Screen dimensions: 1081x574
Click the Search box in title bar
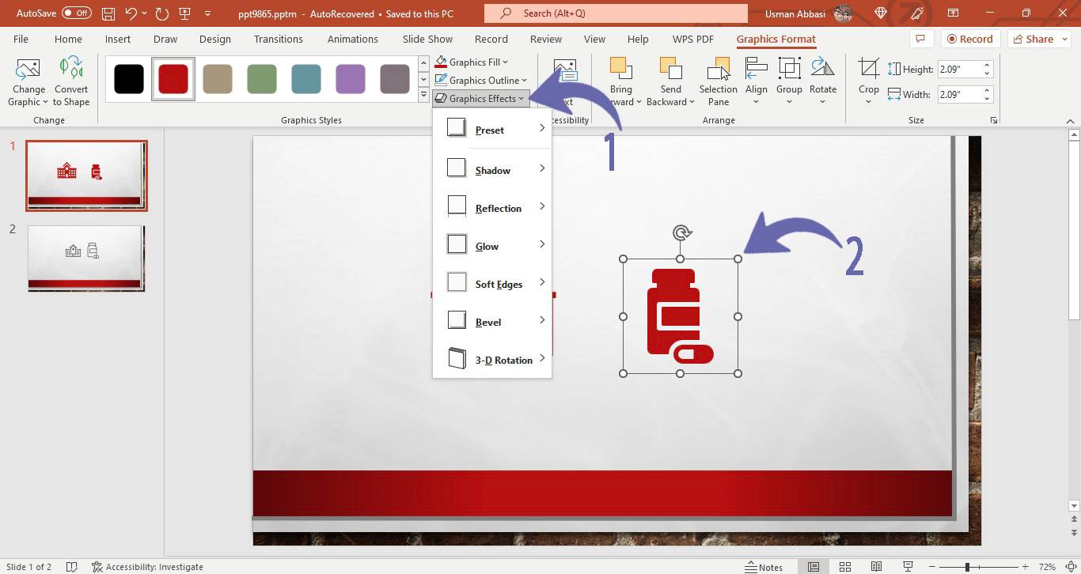616,13
